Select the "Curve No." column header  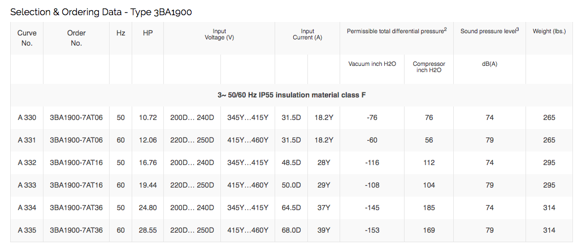27,38
